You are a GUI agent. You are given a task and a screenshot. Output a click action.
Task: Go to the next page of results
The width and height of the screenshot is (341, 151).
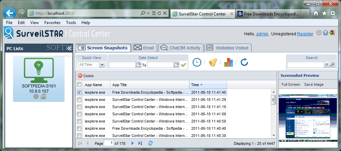click(x=133, y=143)
